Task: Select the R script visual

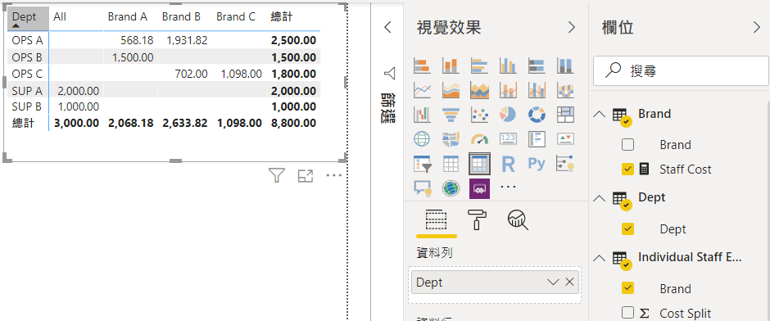Action: coord(508,165)
